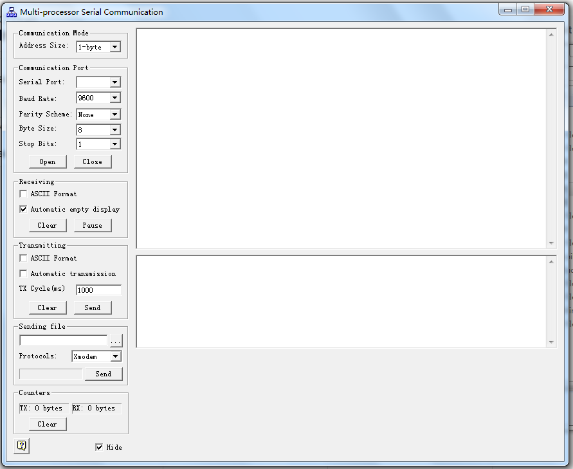Uncheck the Hide checkbox
This screenshot has width=573, height=469.
coord(99,447)
